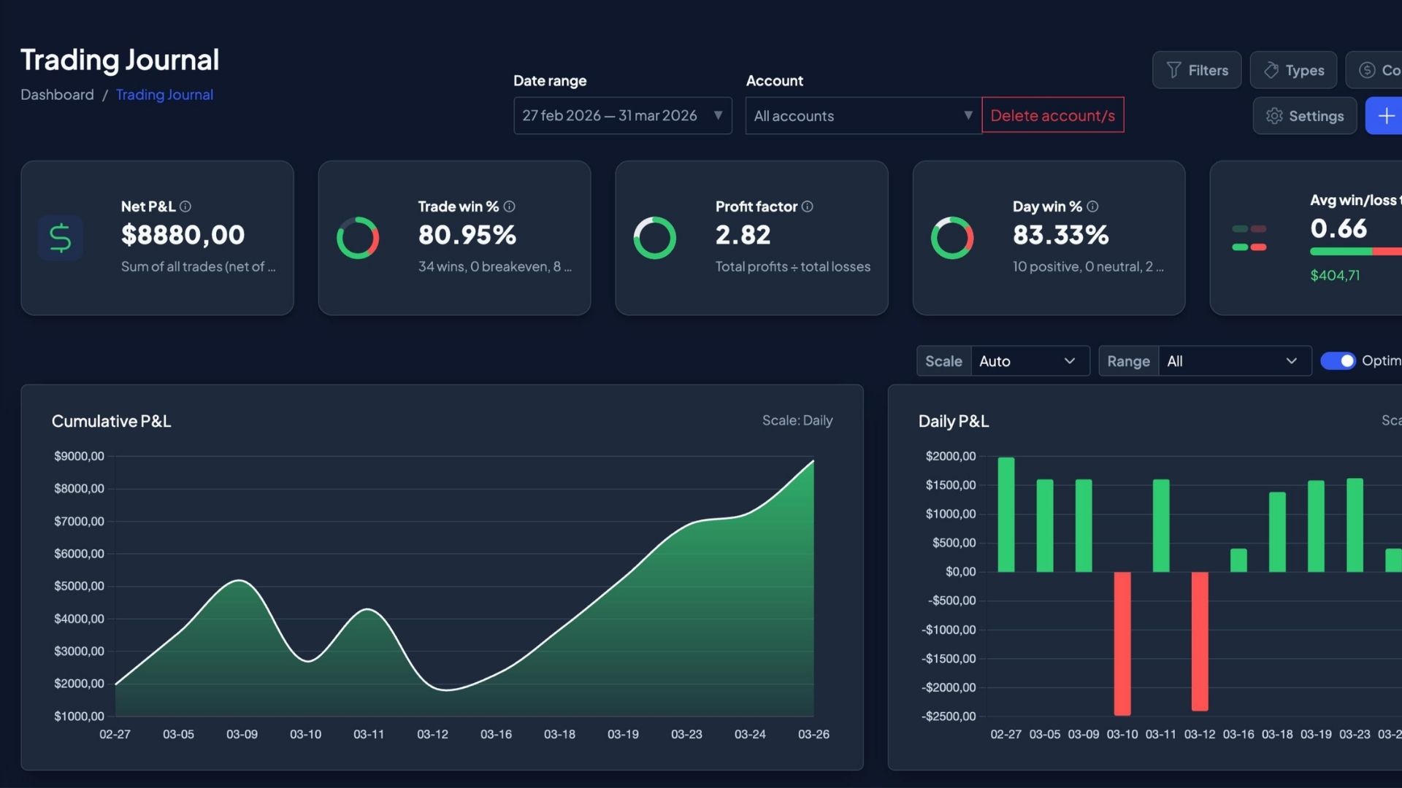
Task: Go to Dashboard breadcrumb
Action: pyautogui.click(x=57, y=95)
